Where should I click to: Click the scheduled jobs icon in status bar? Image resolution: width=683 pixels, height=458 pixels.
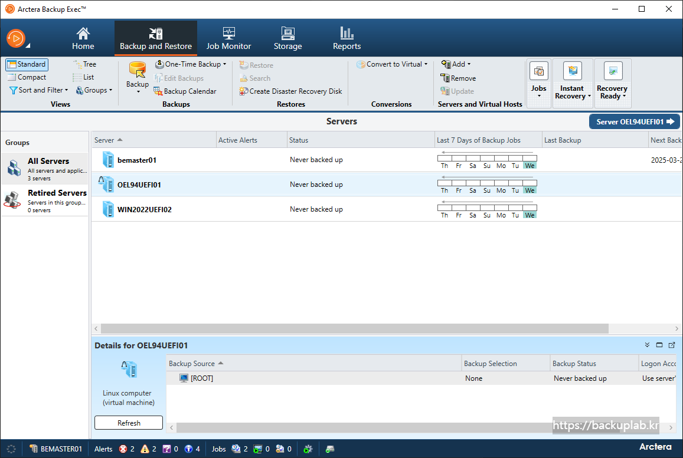pyautogui.click(x=236, y=449)
